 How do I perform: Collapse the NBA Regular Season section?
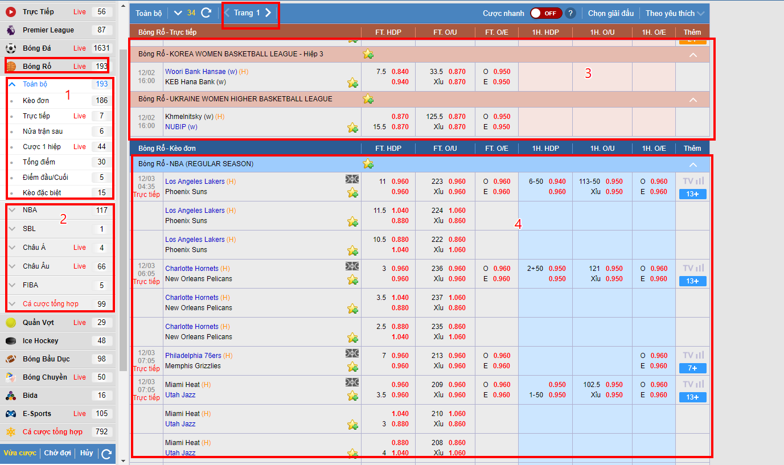coord(693,165)
